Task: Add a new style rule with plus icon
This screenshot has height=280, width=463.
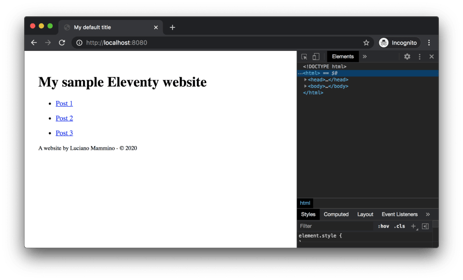Action: coord(414,226)
